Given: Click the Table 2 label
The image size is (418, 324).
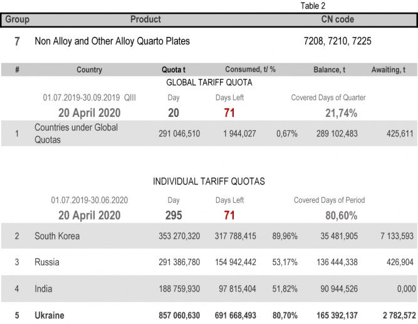Looking at the screenshot, I should (x=313, y=6).
